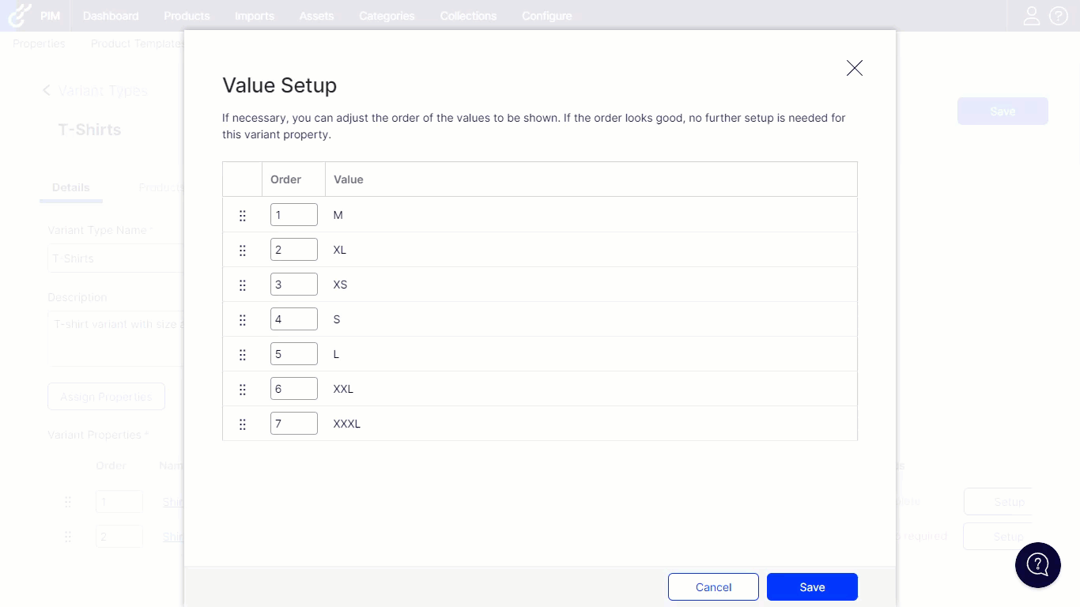This screenshot has width=1080, height=607.
Task: Cancel the Value Setup dialog
Action: (x=713, y=586)
